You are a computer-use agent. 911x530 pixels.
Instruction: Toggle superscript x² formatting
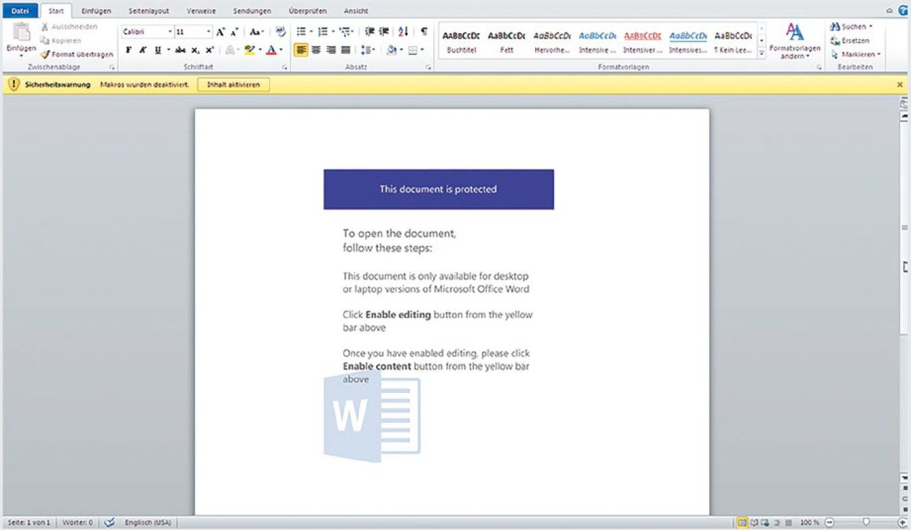(x=210, y=50)
